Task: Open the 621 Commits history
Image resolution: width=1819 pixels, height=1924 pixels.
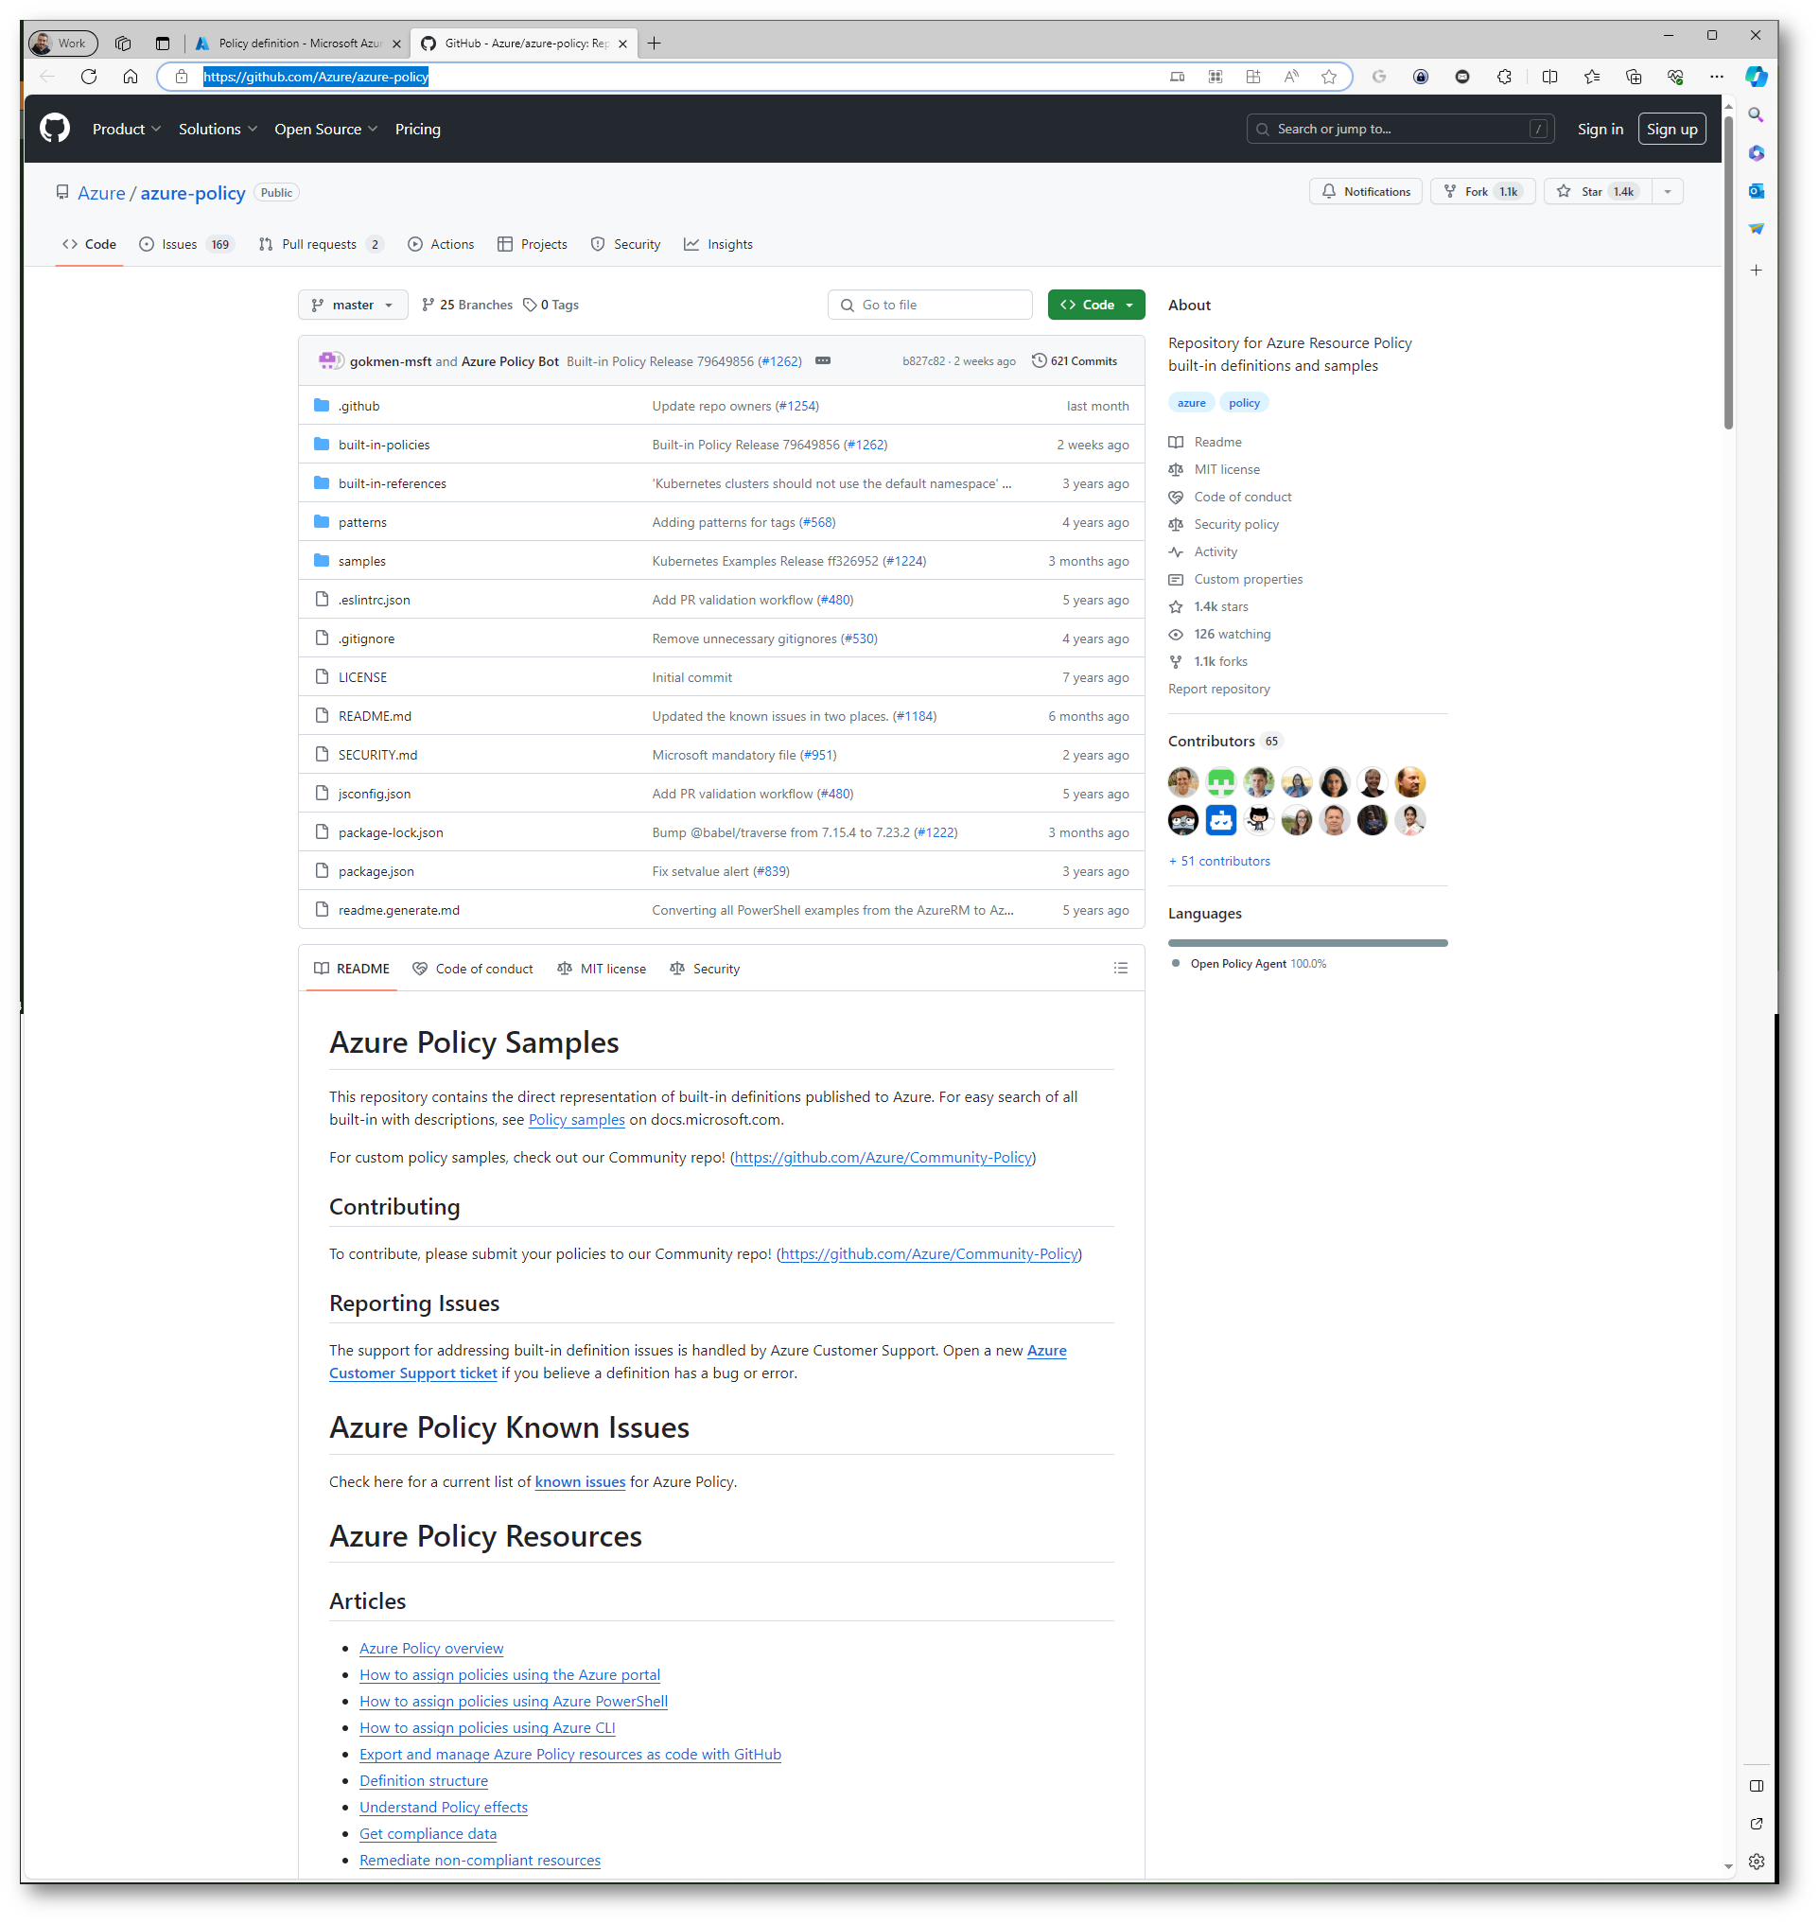Action: click(x=1075, y=360)
